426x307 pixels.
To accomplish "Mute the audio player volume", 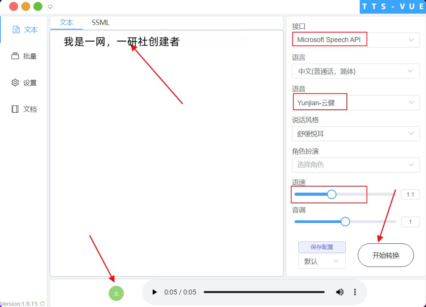I will pyautogui.click(x=339, y=292).
